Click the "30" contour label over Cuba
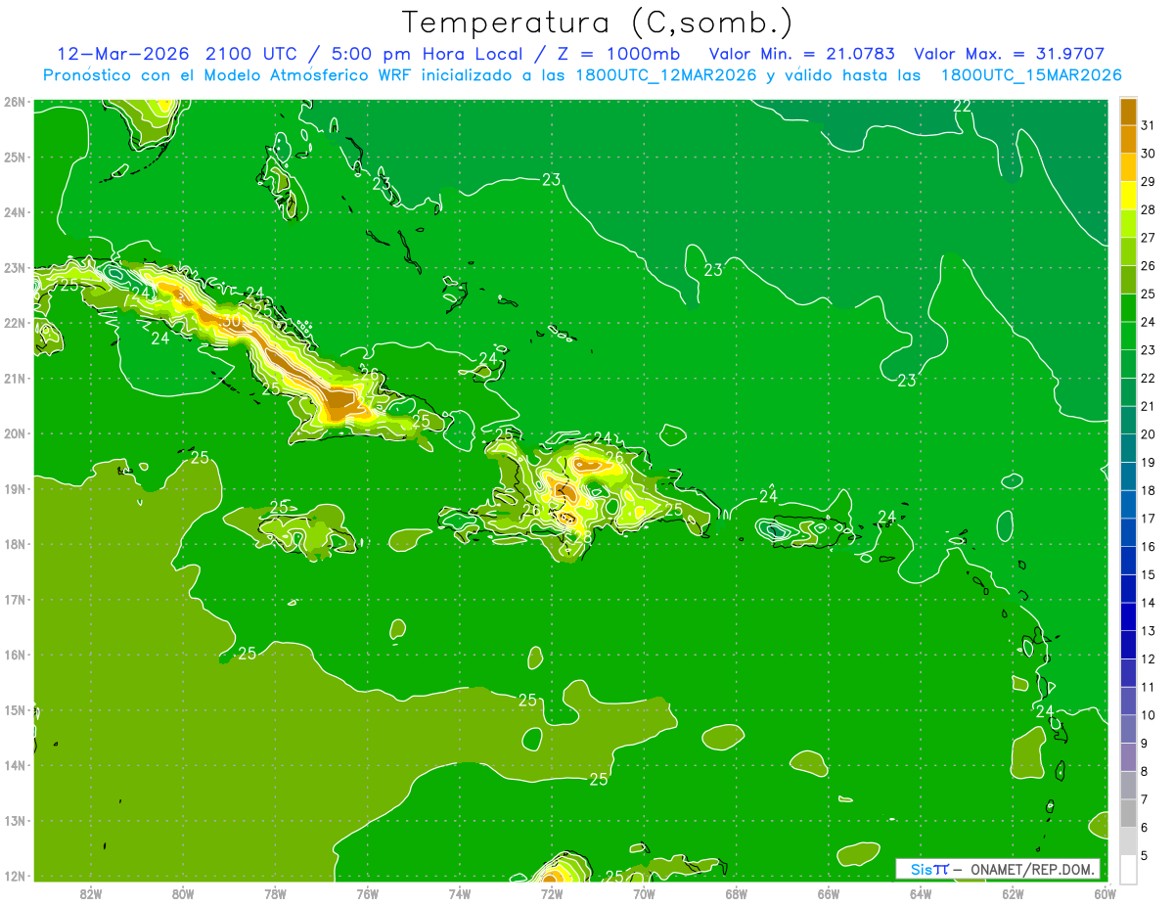Image resolution: width=1174 pixels, height=907 pixels. click(x=232, y=320)
